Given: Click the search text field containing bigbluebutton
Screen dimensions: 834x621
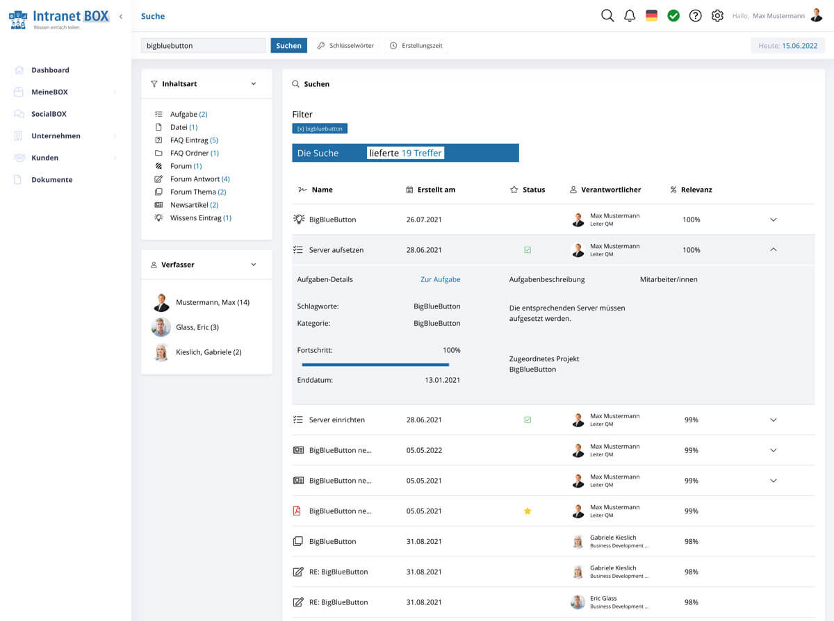Looking at the screenshot, I should 204,46.
